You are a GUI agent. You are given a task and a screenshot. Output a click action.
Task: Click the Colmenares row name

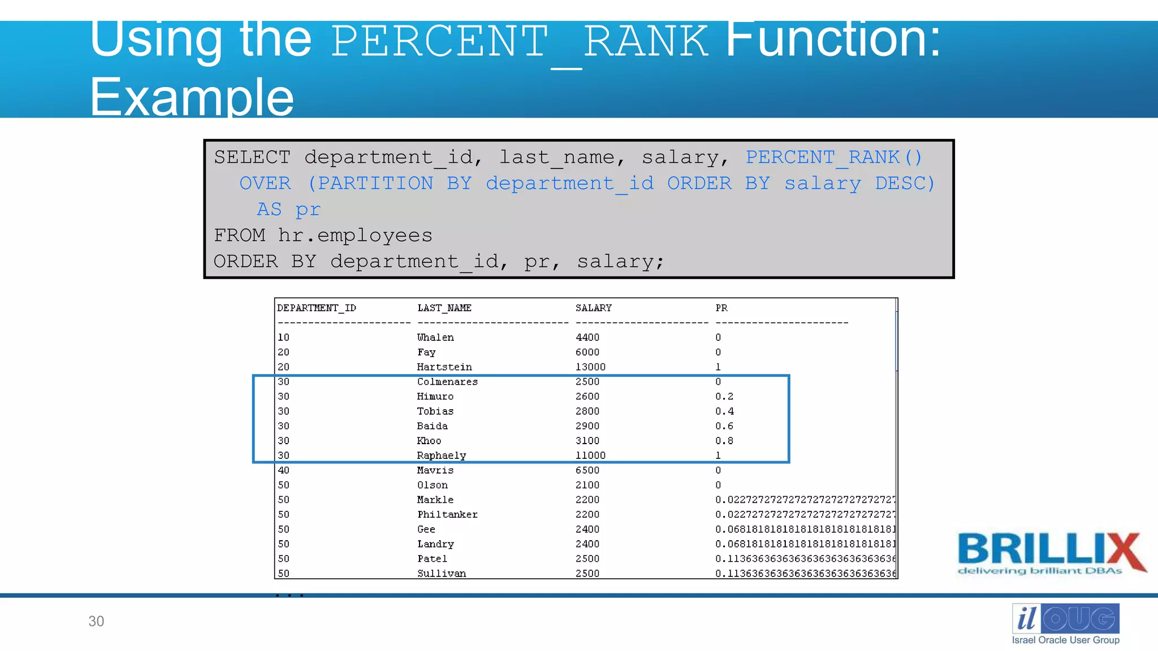tap(447, 381)
